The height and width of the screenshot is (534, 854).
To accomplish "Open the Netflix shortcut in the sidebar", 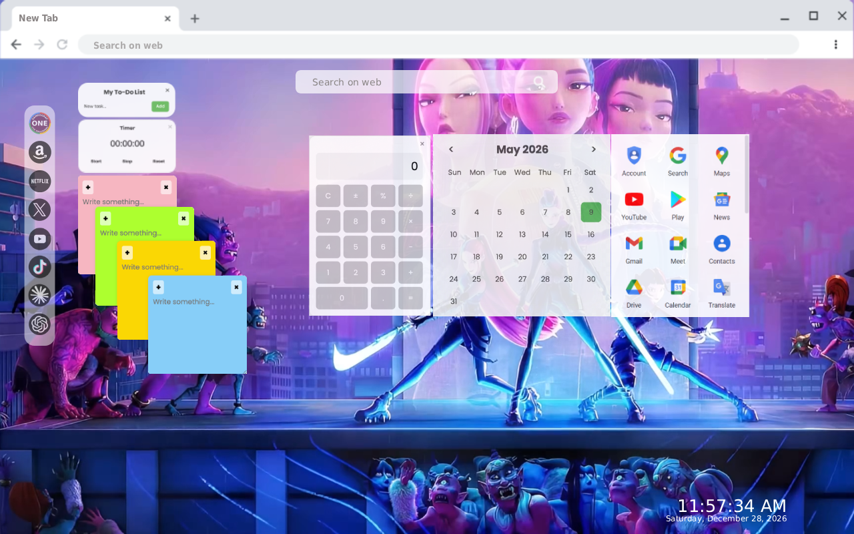I will click(x=40, y=181).
